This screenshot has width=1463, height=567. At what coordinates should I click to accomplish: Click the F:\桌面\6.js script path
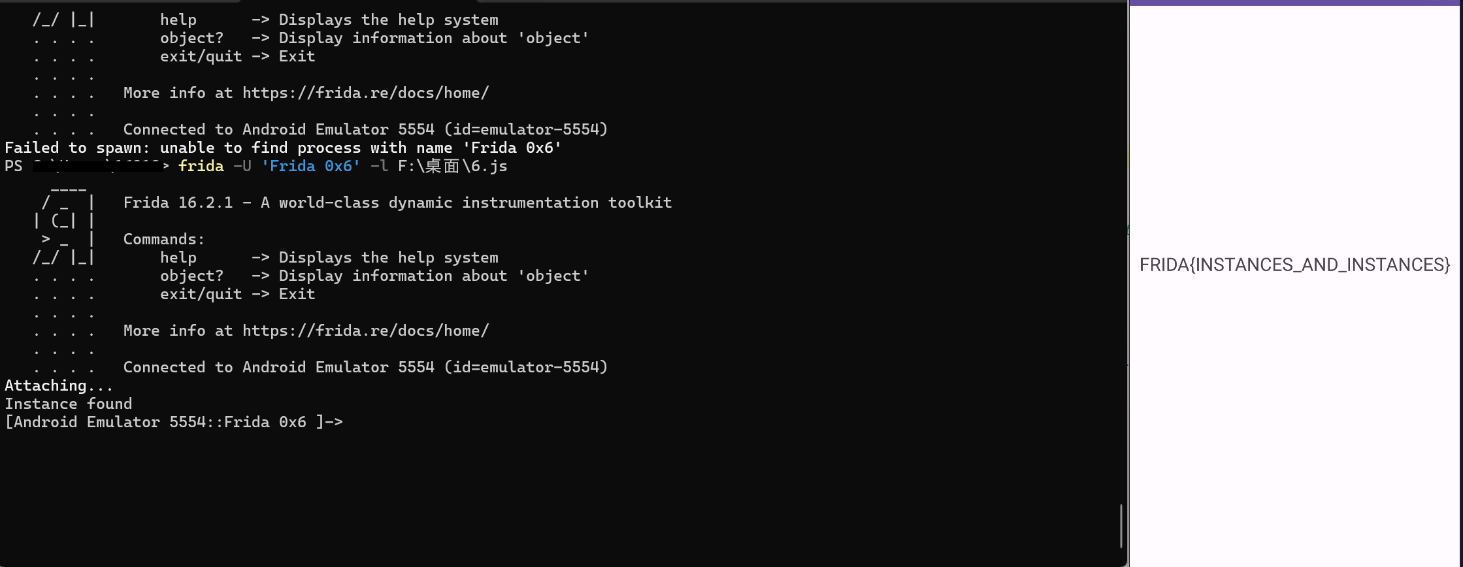pyautogui.click(x=452, y=166)
